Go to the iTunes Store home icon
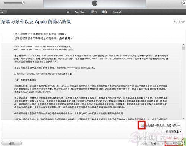186x146 pixels. point(68,12)
